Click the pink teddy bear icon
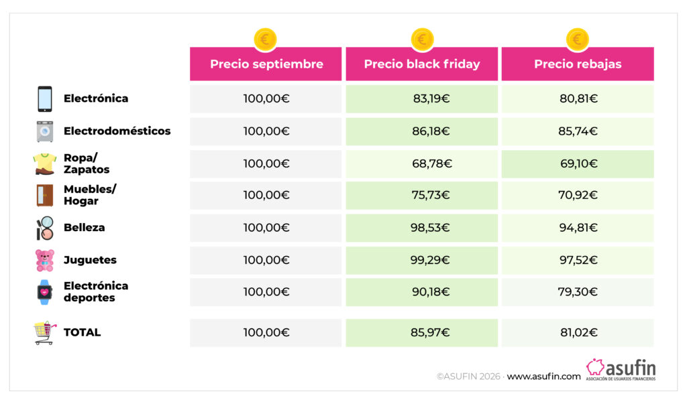687x404 pixels. point(45,260)
